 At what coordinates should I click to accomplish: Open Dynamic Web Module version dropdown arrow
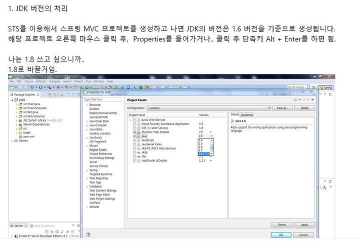point(211,132)
